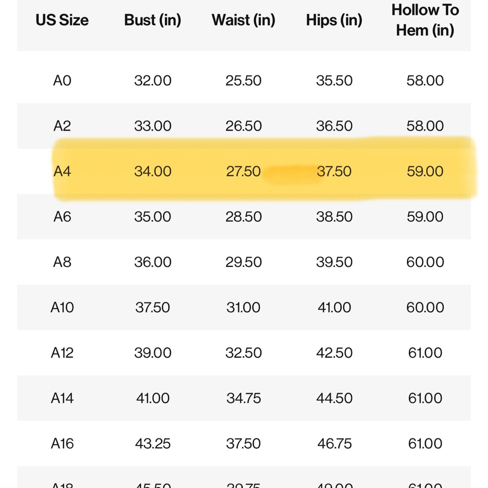Select the A10 size row label
The height and width of the screenshot is (488, 488).
click(62, 307)
